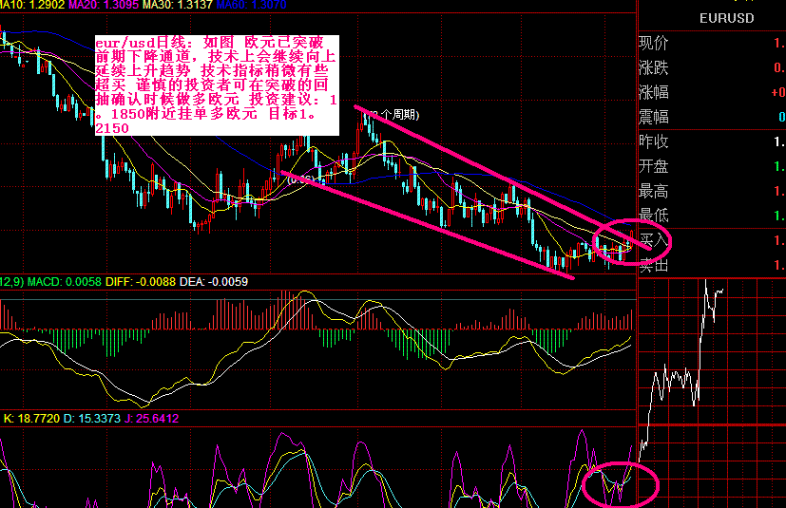Select the D: 15.3373 value label

[x=92, y=419]
